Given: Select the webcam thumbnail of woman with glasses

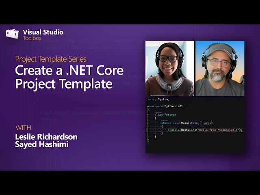Looking at the screenshot, I should tap(170, 69).
